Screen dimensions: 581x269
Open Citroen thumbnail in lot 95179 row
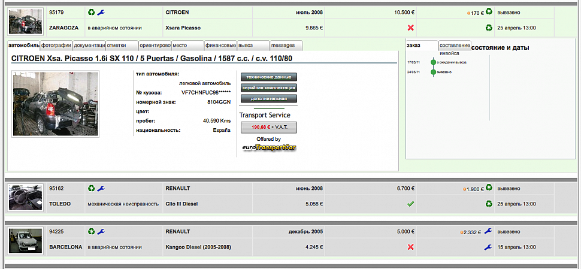(x=26, y=22)
